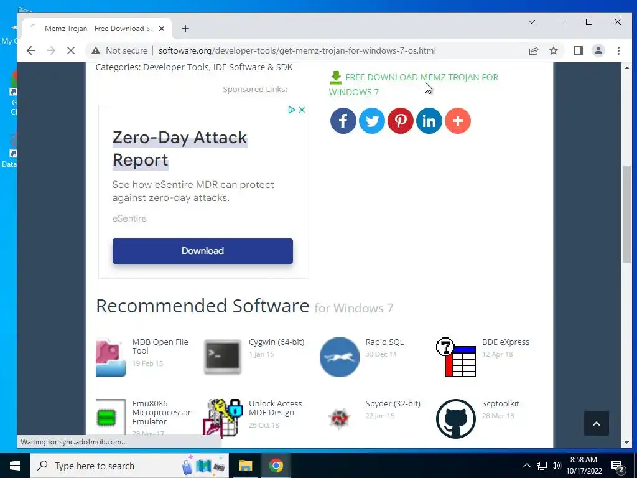Click eSentire advertiser name
This screenshot has height=478, width=637.
129,218
